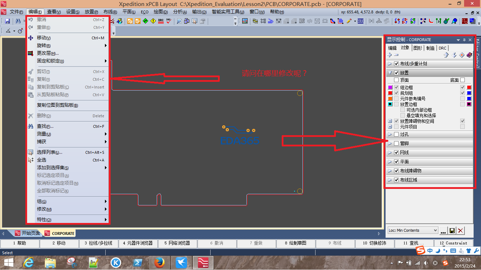Click the yellow diamond warning hazard icon

point(153,21)
